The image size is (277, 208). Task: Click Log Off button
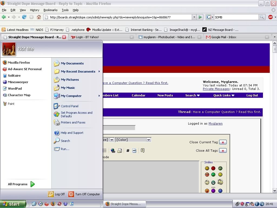[x=56, y=194]
